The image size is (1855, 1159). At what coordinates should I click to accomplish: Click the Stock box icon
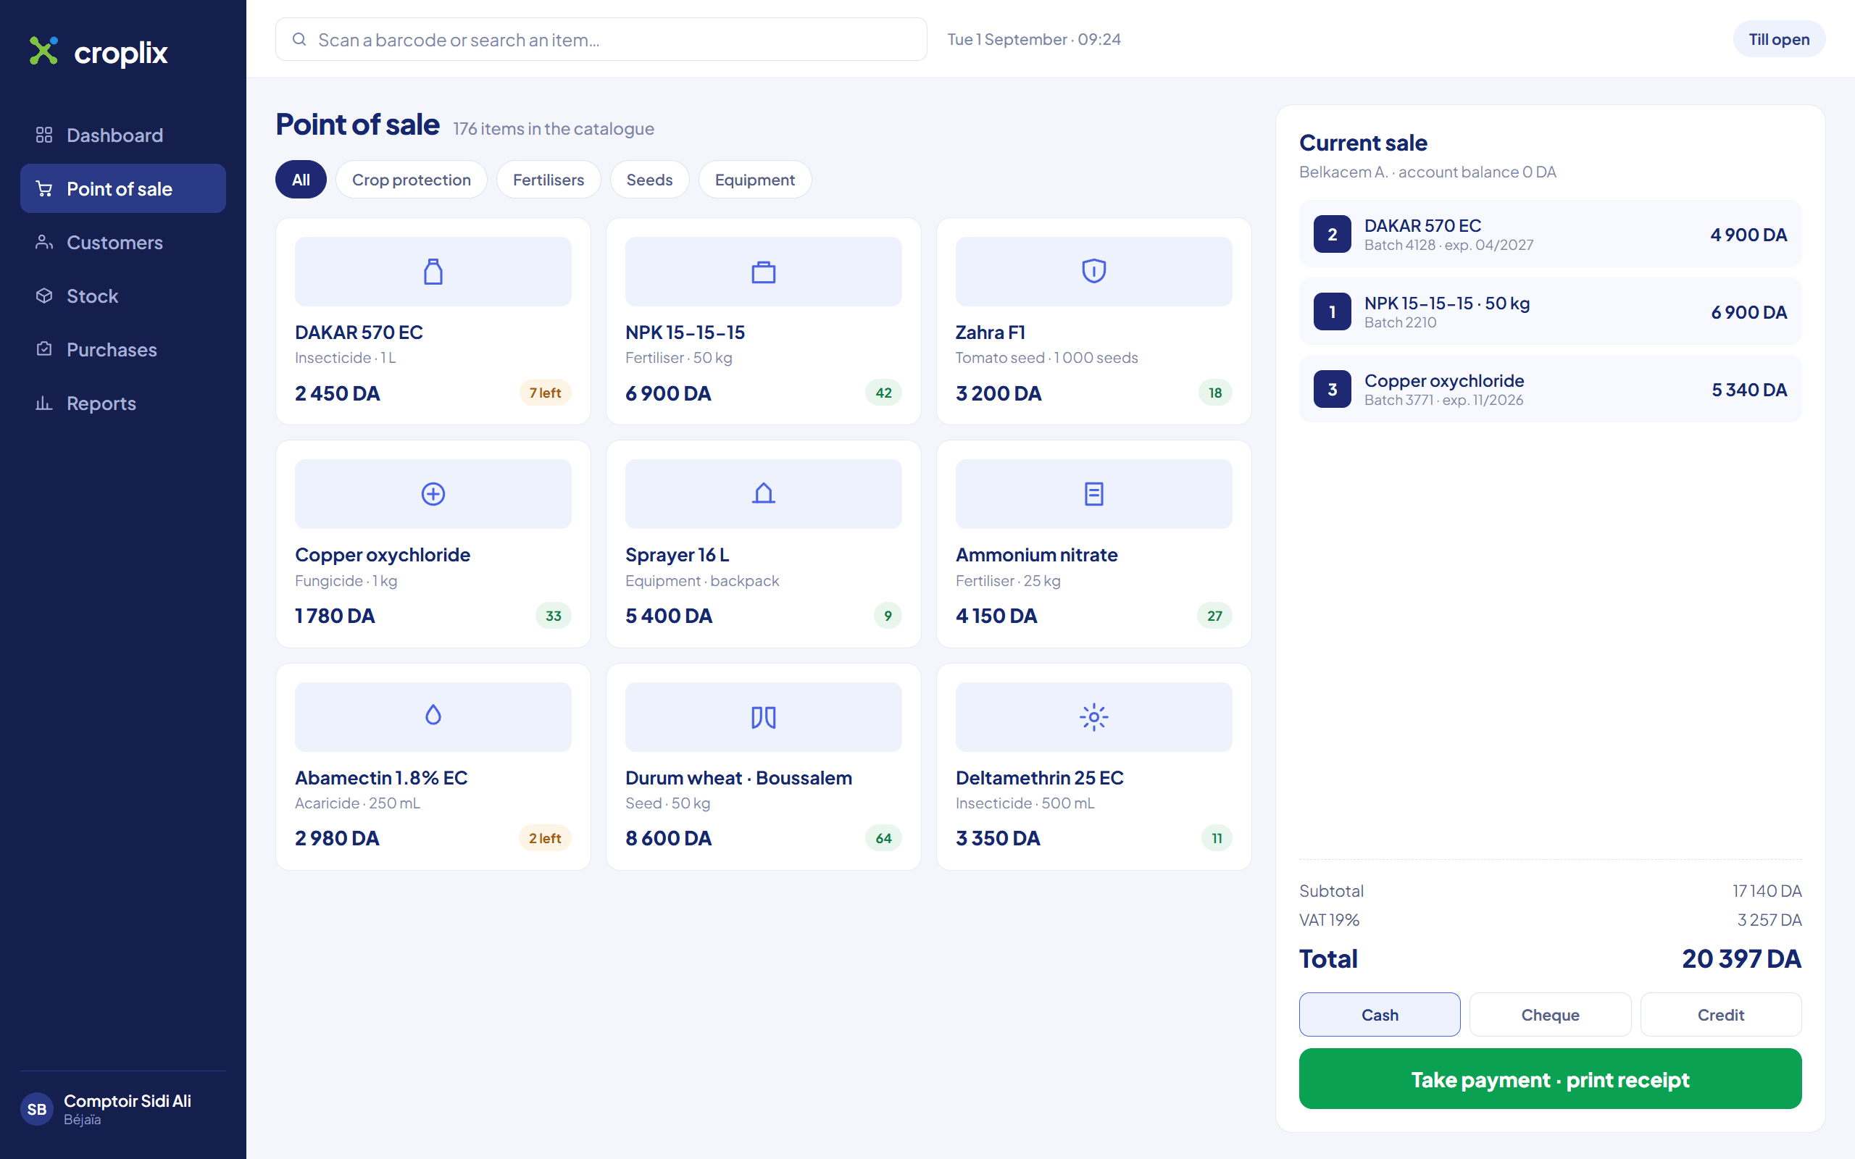(43, 296)
